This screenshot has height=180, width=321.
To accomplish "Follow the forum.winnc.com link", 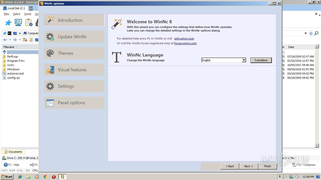I will pos(185,43).
